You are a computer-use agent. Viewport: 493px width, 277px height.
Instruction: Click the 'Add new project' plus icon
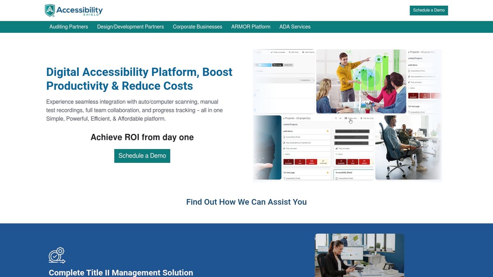pos(361,118)
